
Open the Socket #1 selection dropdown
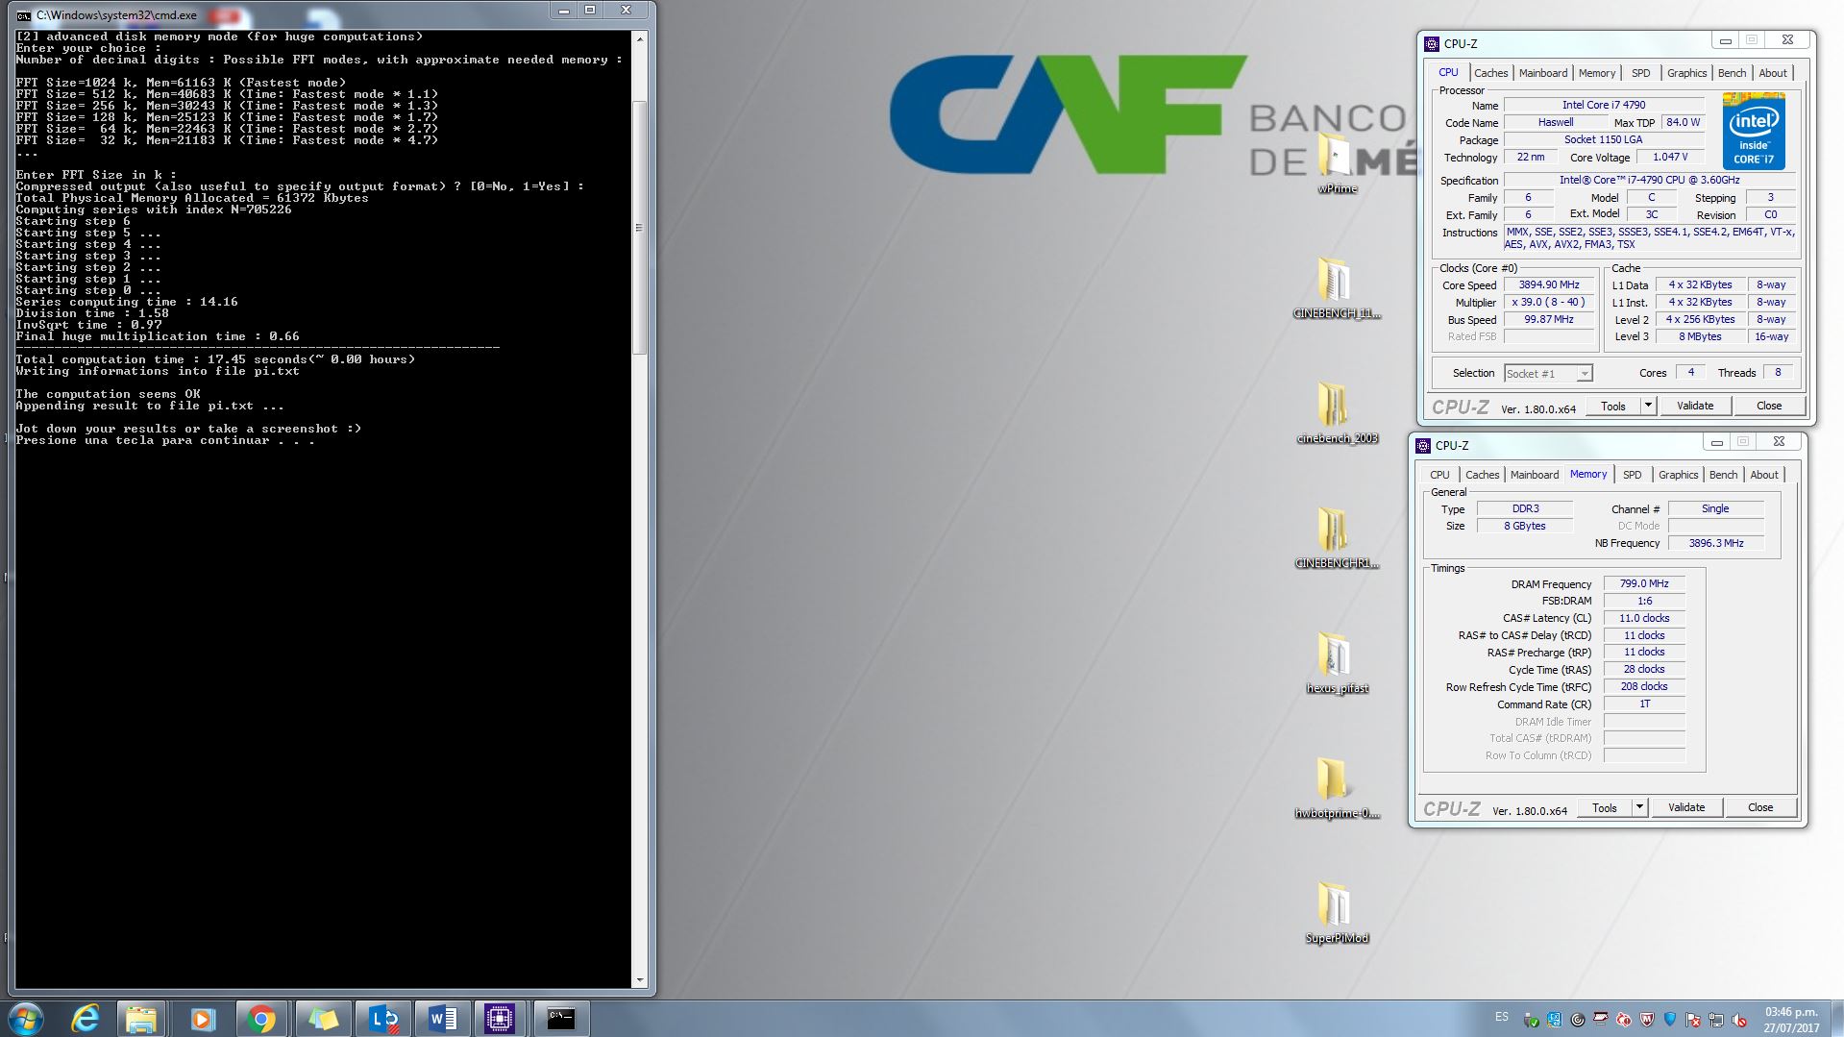(x=1548, y=374)
